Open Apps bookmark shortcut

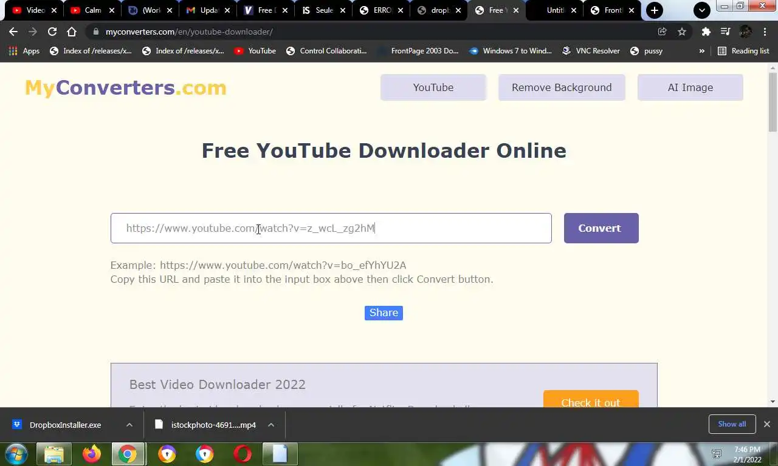pyautogui.click(x=24, y=51)
